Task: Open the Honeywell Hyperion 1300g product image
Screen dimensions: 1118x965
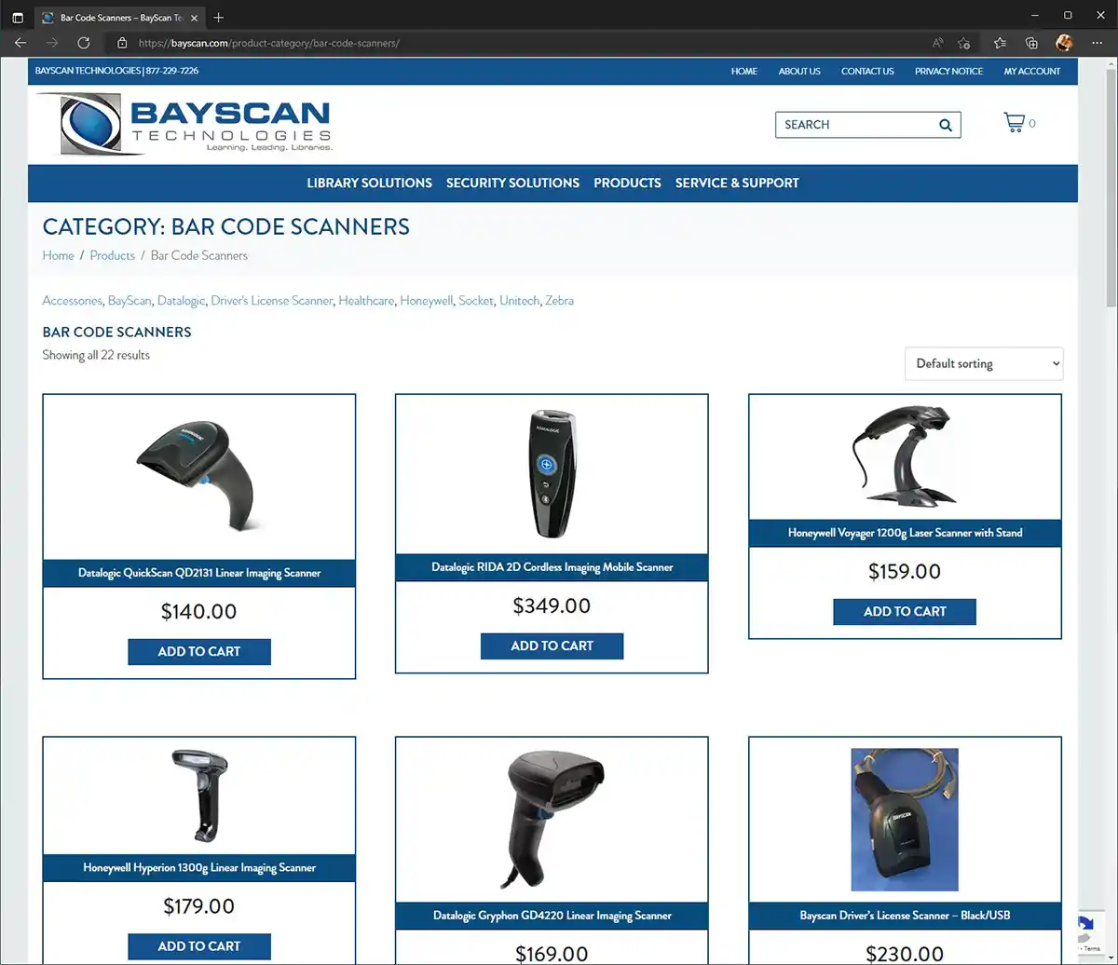Action: tap(199, 796)
